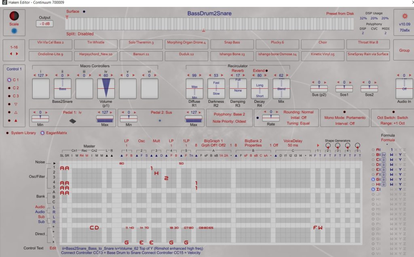Decrease Sus (p2) value arrow
Viewport: 414px width, 257px height.
(313, 82)
